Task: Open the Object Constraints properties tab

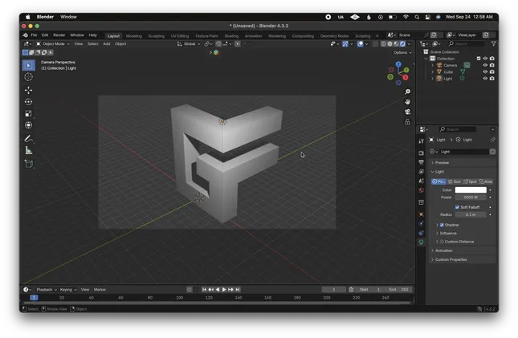Action: pyautogui.click(x=421, y=233)
